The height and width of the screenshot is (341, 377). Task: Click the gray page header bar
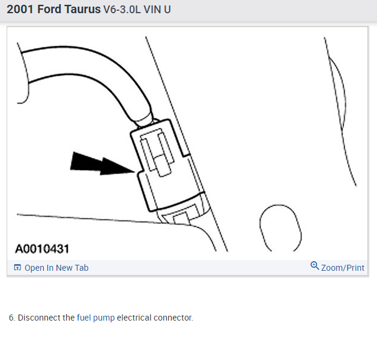[188, 10]
